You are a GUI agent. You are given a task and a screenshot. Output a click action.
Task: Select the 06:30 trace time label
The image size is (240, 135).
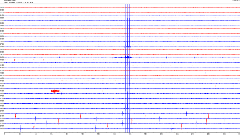(2, 41)
